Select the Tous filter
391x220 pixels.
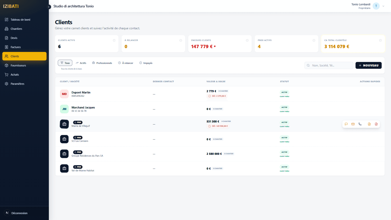coord(65,63)
